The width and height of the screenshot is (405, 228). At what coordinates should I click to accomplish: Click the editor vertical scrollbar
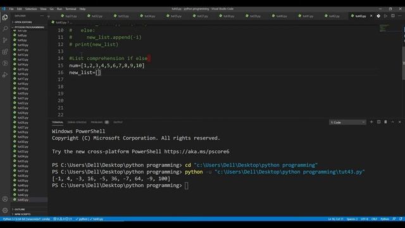tap(404, 63)
